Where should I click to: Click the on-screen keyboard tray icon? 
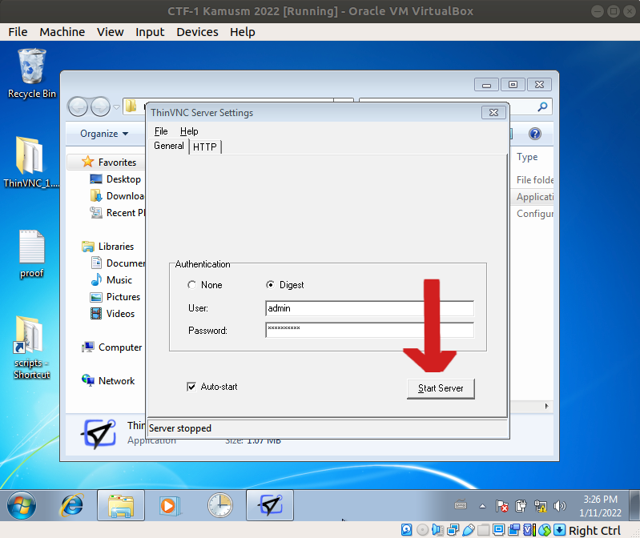461,505
